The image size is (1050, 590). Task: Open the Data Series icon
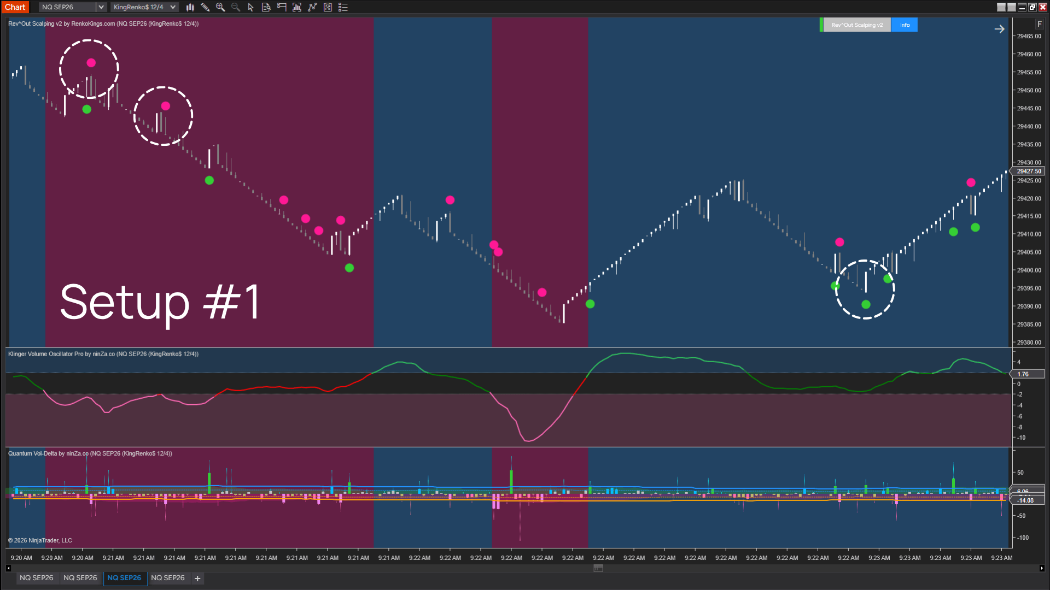coord(297,7)
